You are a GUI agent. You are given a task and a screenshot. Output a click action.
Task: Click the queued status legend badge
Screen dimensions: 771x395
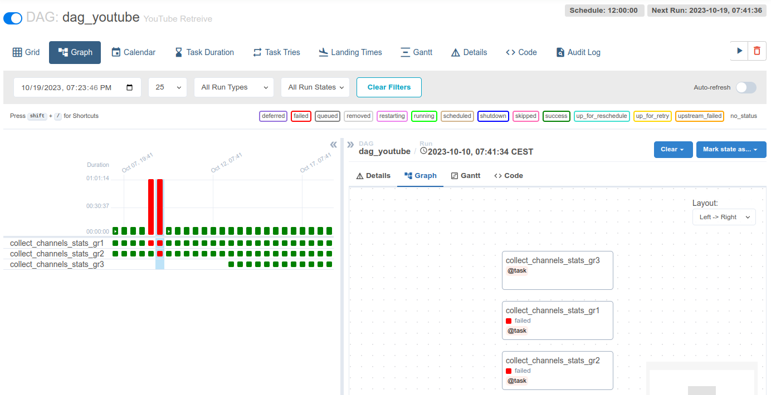328,116
